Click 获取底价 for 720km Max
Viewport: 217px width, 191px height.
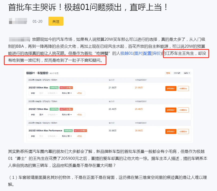pyautogui.click(x=171, y=110)
